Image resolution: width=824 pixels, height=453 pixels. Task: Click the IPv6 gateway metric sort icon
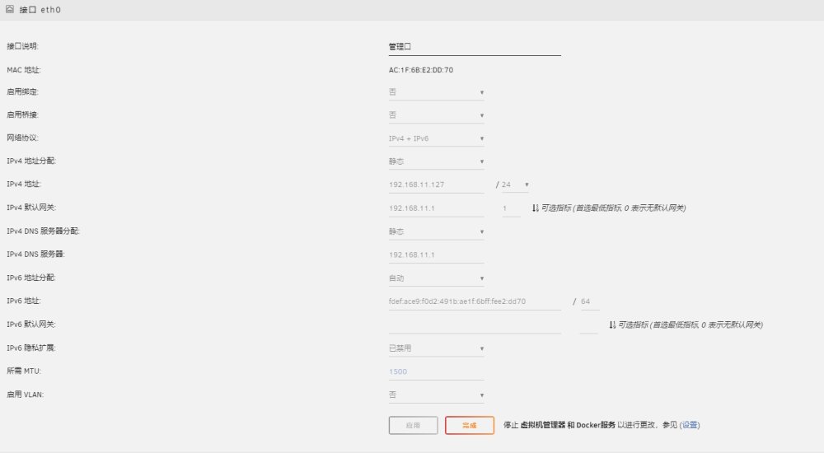tap(612, 325)
